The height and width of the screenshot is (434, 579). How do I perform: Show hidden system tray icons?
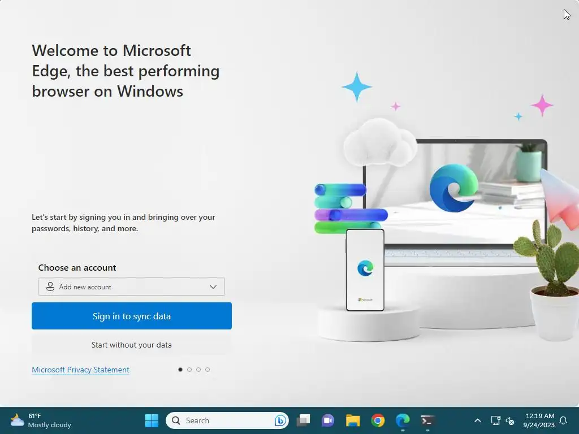pyautogui.click(x=477, y=420)
